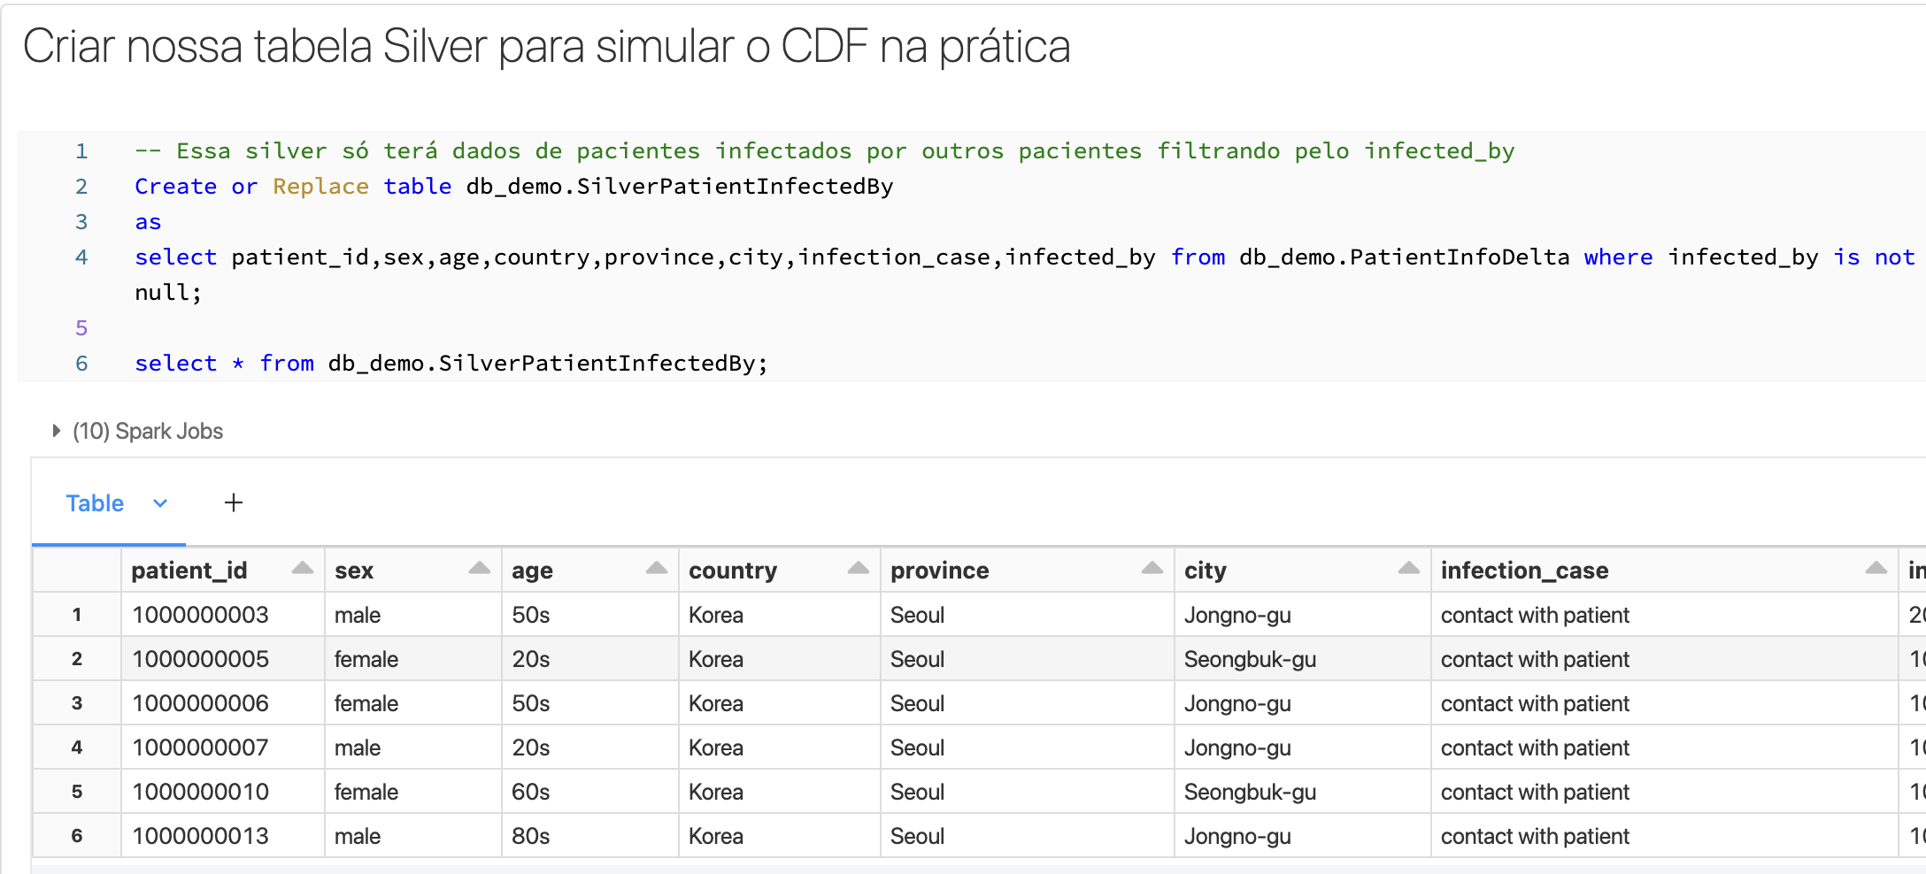Click line number 5 in code gutter
This screenshot has width=1926, height=874.
[x=81, y=328]
